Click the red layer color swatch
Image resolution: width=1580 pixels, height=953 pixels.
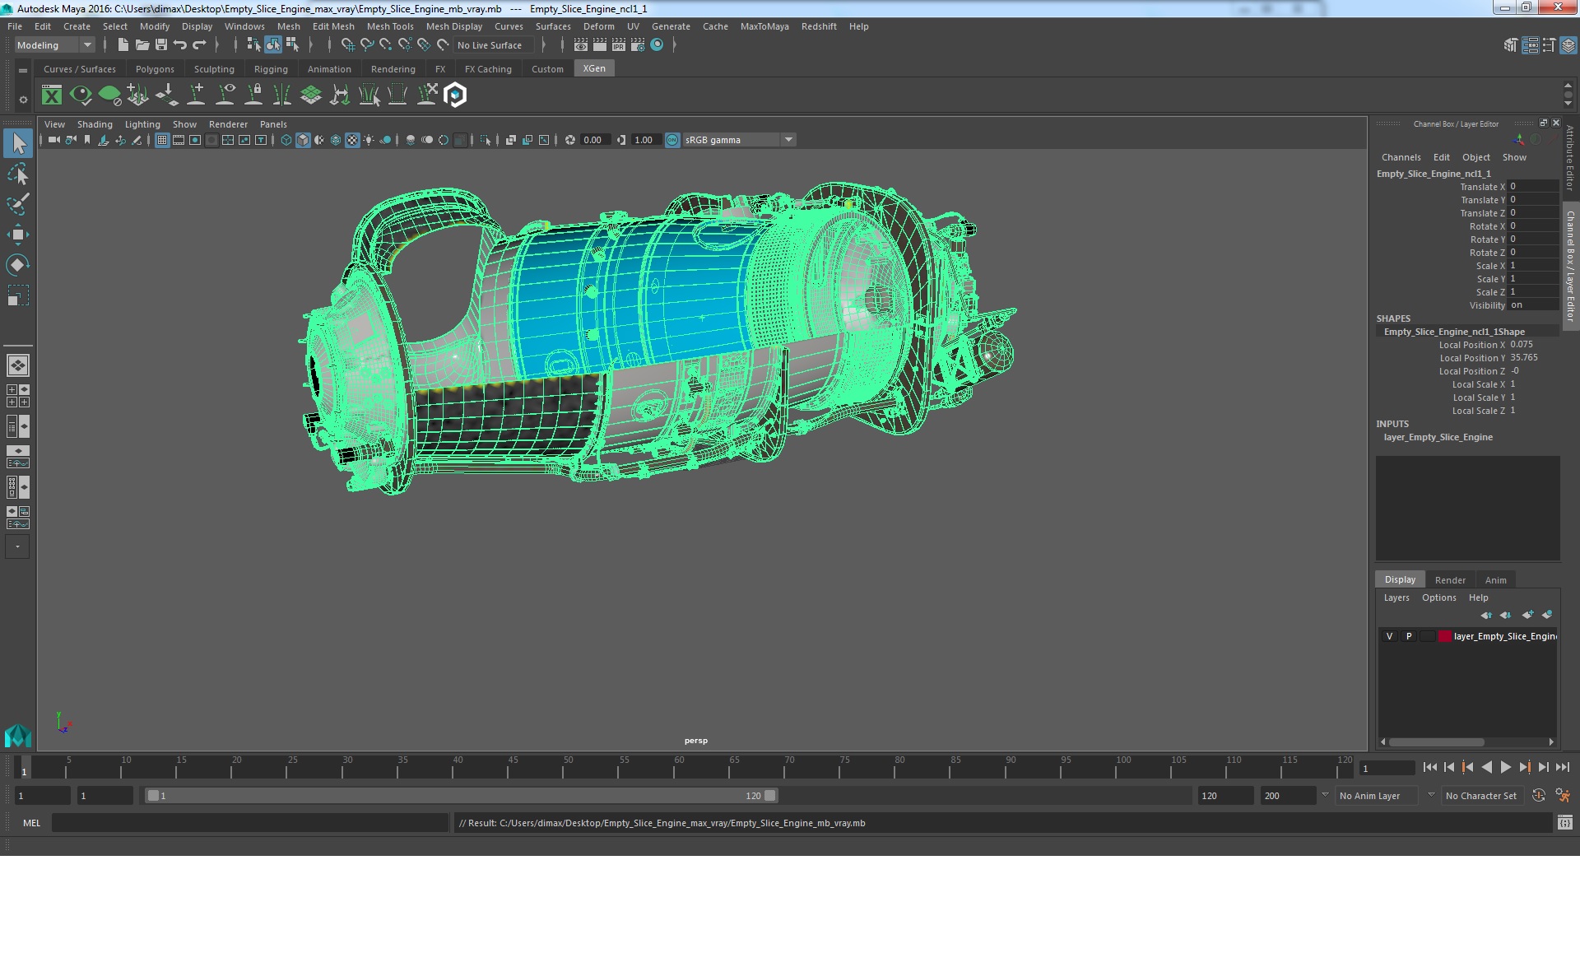[x=1445, y=636]
